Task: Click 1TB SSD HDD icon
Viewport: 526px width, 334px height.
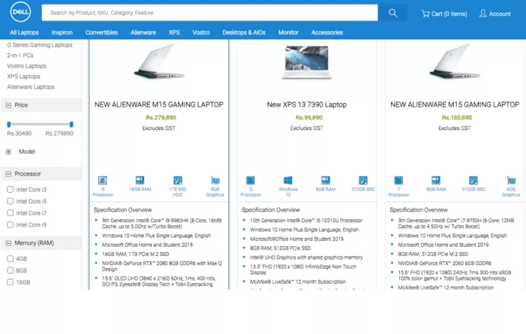Action: pos(177,181)
